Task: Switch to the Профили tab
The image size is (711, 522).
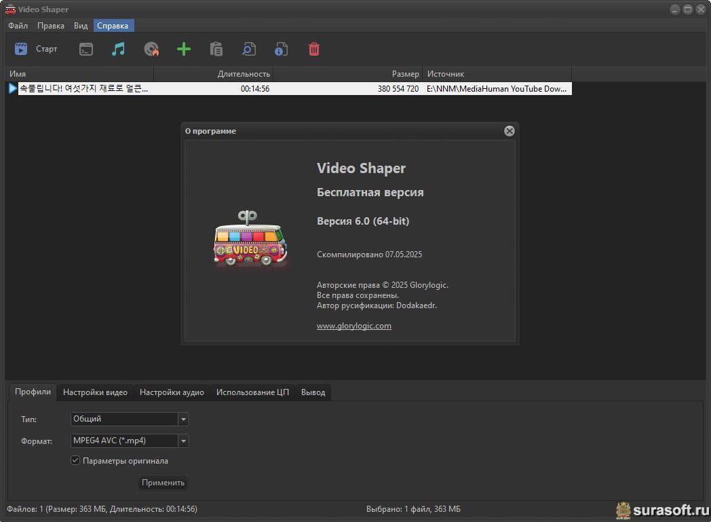Action: click(x=33, y=392)
